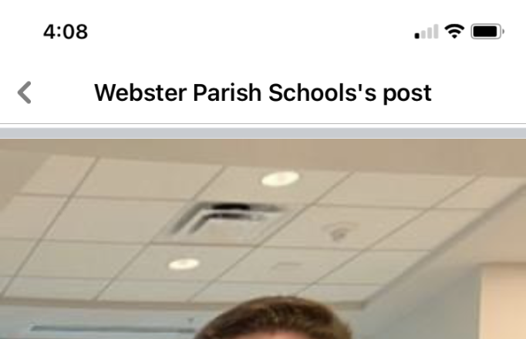Tap the thin divider line under header
Viewport: 526px width, 339px height.
point(263,124)
